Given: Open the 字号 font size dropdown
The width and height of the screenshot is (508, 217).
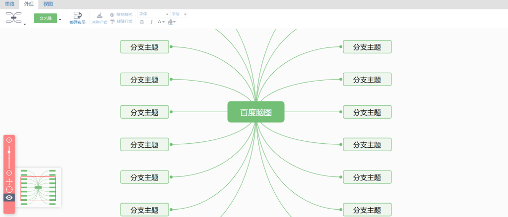Looking at the screenshot, I should [179, 14].
